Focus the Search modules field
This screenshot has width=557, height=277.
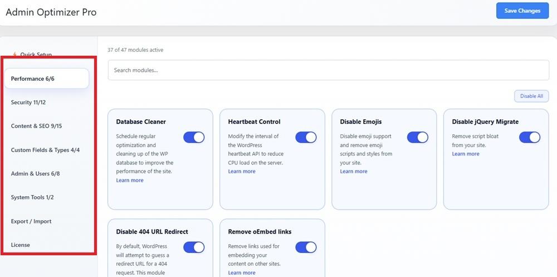point(328,70)
